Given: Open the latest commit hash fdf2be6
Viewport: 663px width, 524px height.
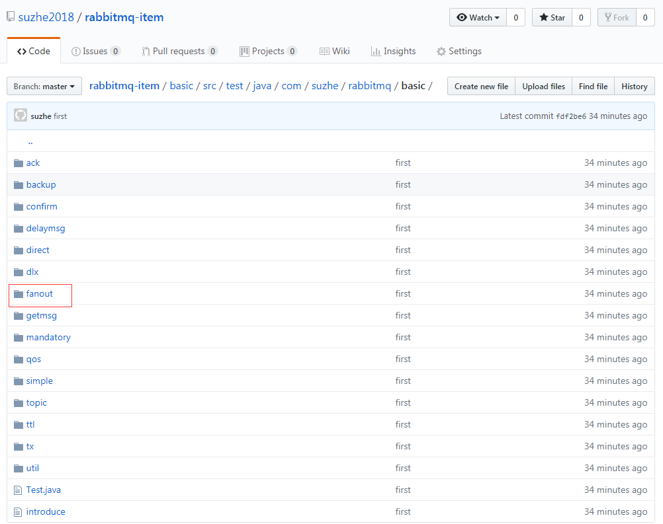Looking at the screenshot, I should point(571,116).
